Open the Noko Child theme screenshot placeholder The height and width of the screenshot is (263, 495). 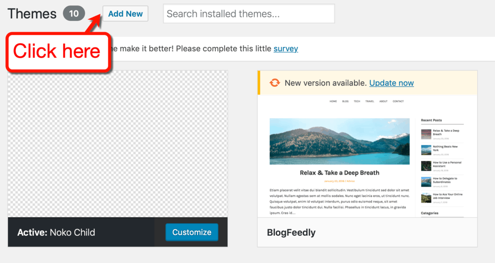tap(118, 144)
